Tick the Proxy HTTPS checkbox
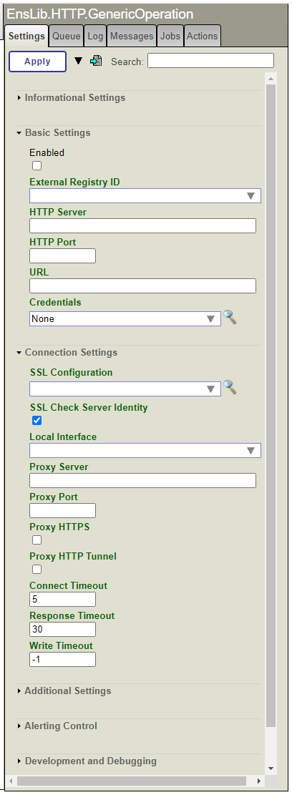 point(37,540)
